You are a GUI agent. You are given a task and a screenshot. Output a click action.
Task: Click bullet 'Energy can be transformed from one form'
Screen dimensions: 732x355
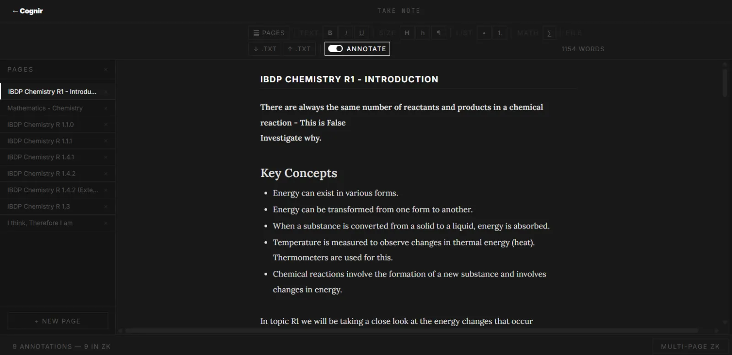(x=373, y=210)
